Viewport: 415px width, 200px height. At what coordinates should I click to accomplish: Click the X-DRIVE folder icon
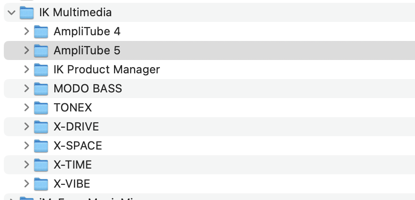tap(41, 127)
